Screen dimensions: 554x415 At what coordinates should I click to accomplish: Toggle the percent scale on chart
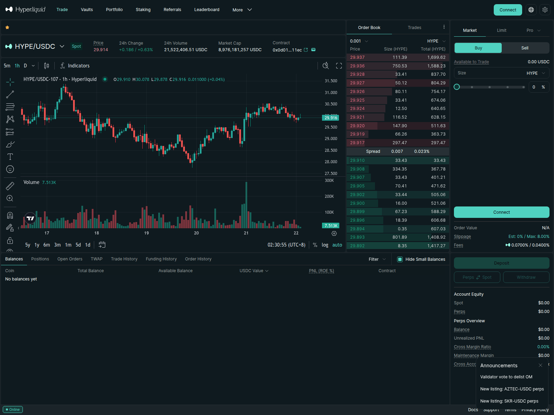(315, 245)
